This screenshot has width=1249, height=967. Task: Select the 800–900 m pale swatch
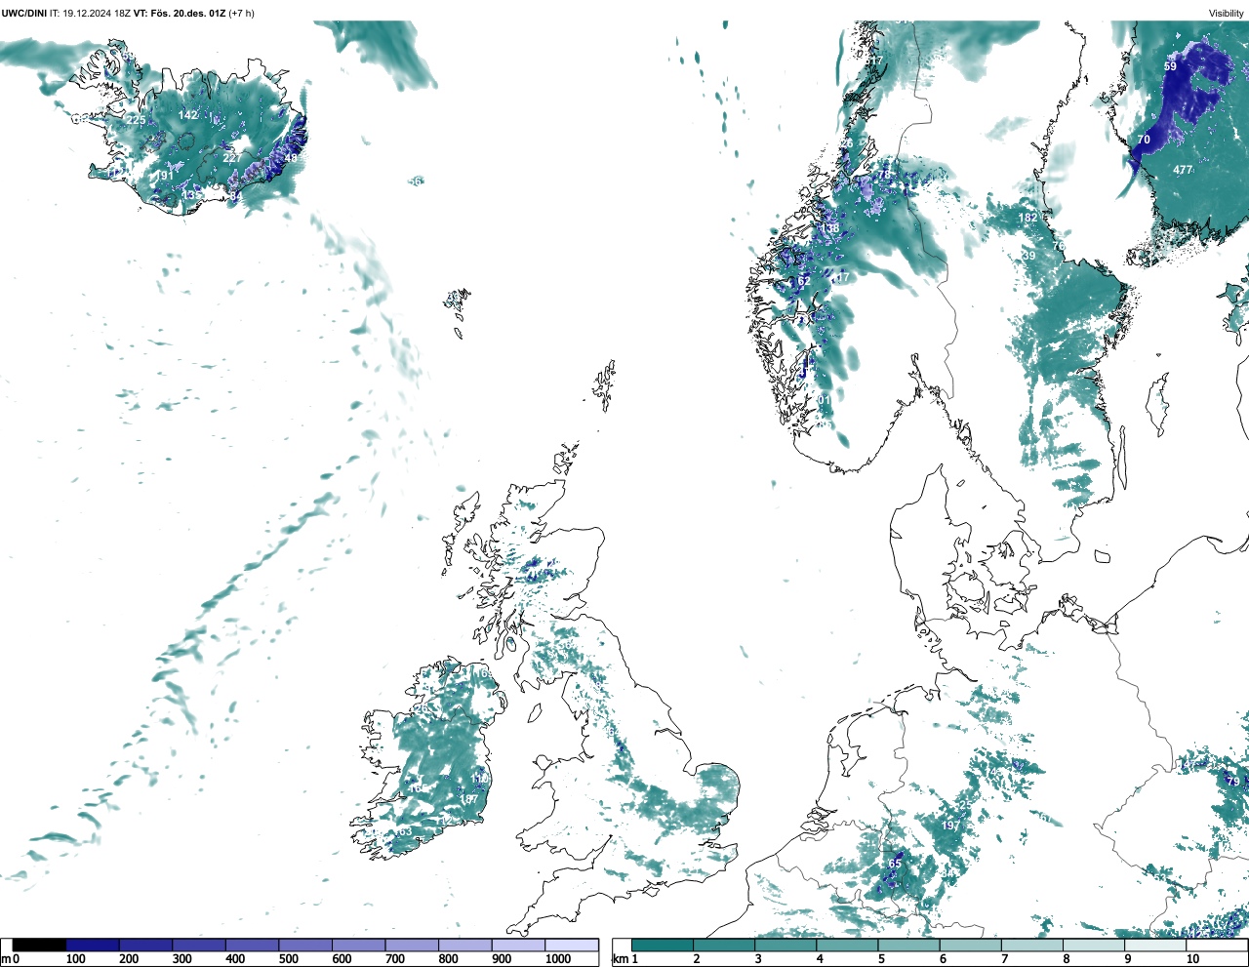coord(465,945)
